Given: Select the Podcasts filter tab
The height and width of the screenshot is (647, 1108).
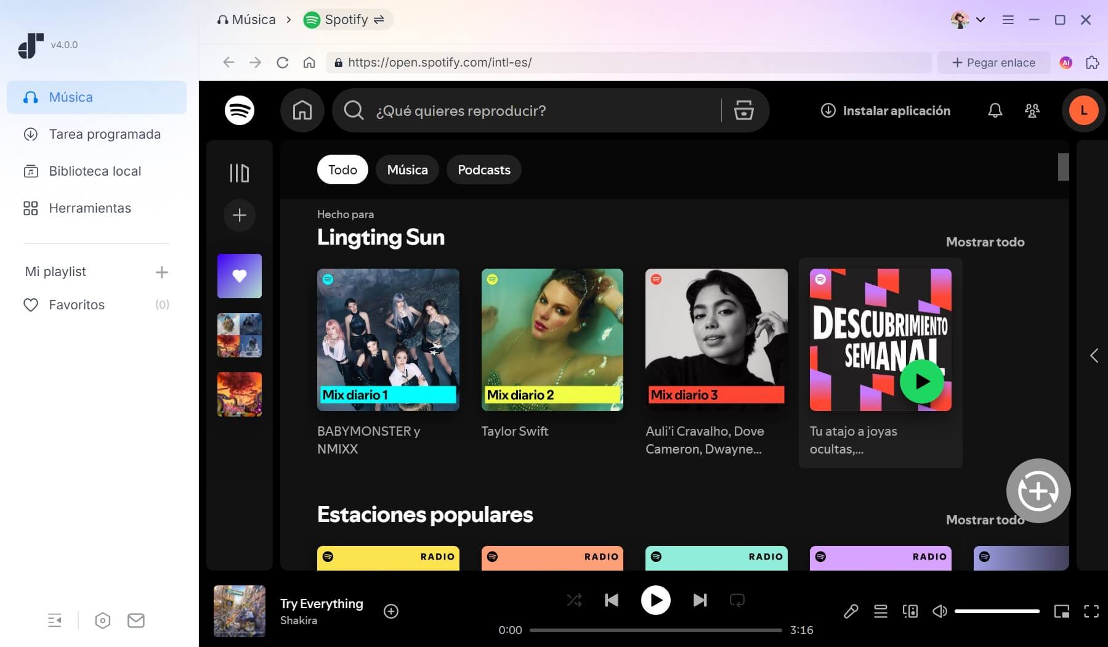Looking at the screenshot, I should pos(483,170).
